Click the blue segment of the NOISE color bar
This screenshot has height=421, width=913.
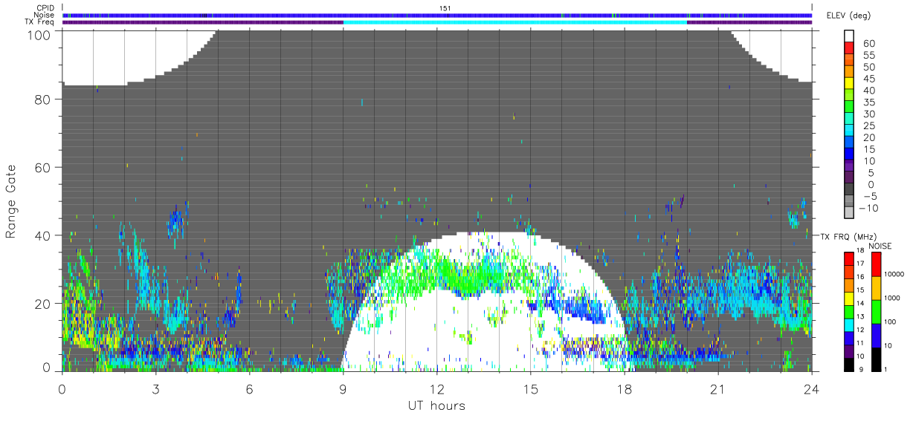(x=876, y=335)
